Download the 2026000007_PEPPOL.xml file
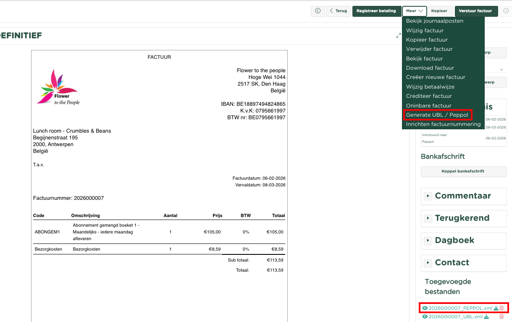 496,308
